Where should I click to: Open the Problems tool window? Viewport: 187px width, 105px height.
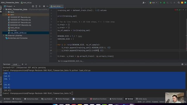17,99
